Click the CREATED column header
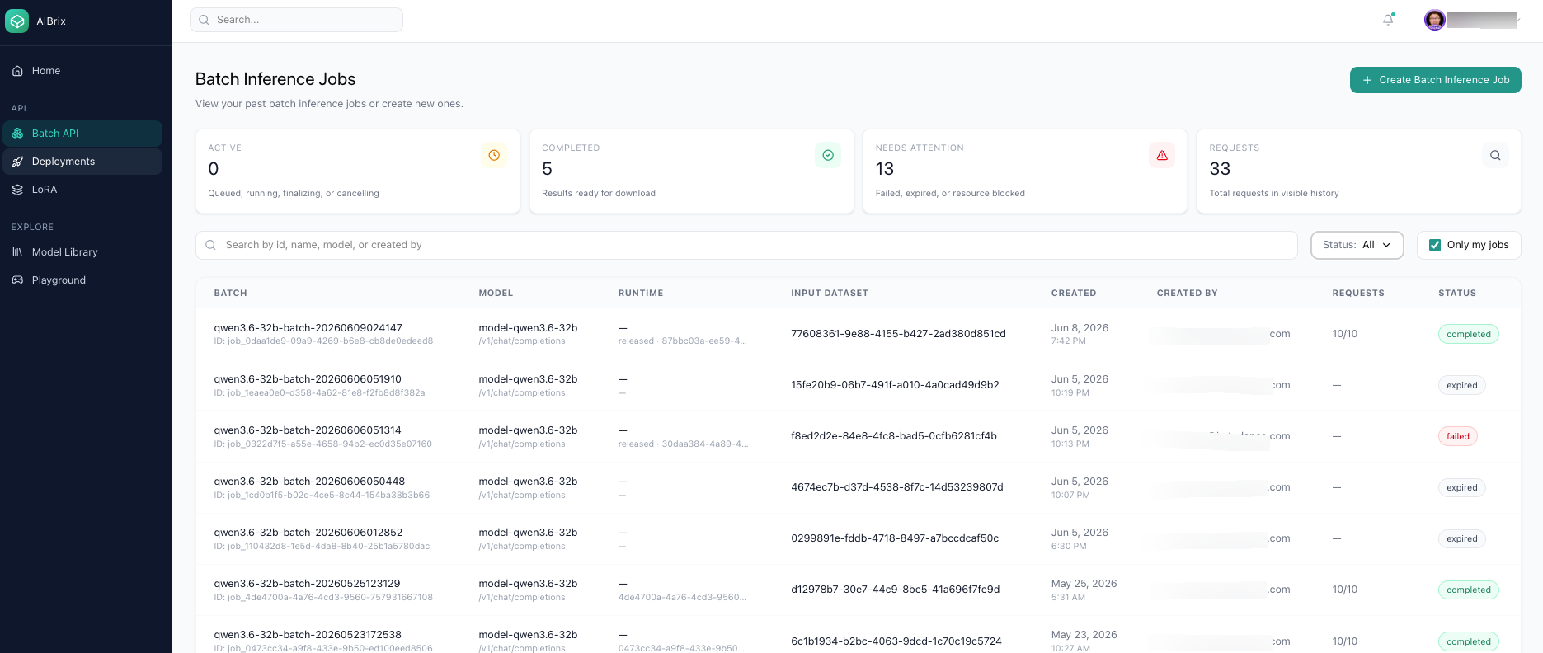Screen dimensions: 1543x653 pos(1074,294)
